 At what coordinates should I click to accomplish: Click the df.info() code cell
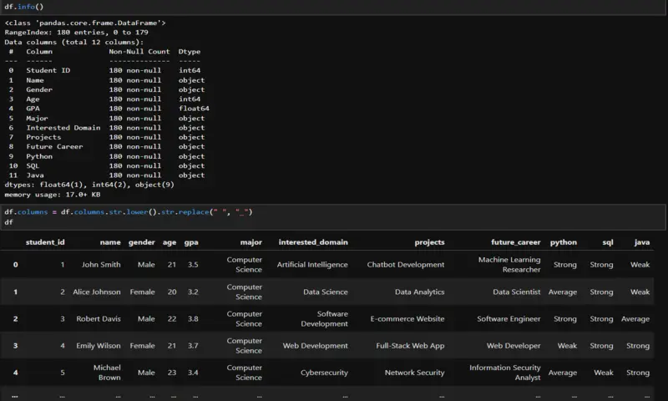334,7
